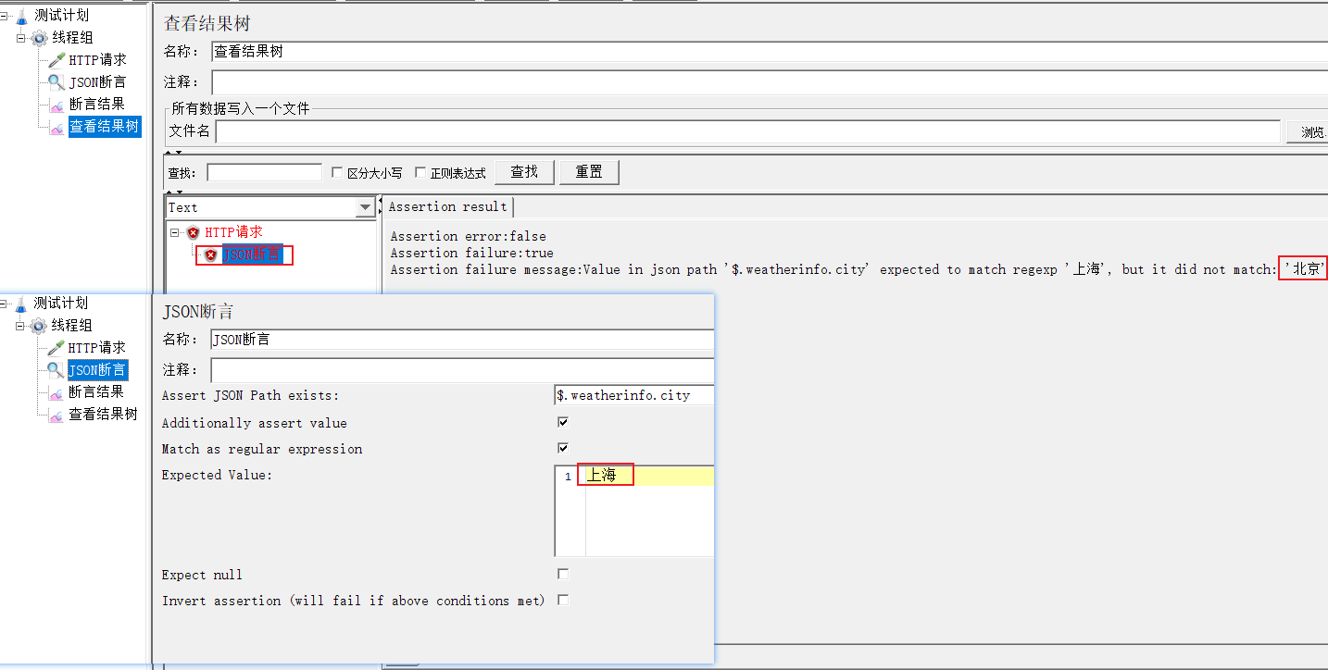
Task: Select highlighted 查看结果树 label in upper tree
Action: click(x=105, y=127)
